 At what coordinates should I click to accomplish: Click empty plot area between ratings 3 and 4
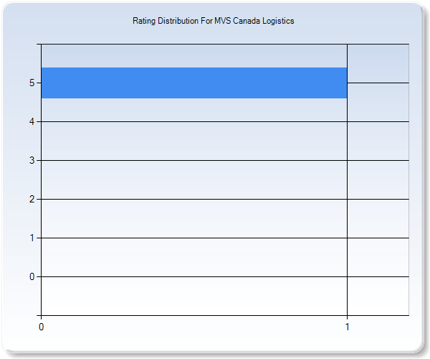(x=193, y=141)
